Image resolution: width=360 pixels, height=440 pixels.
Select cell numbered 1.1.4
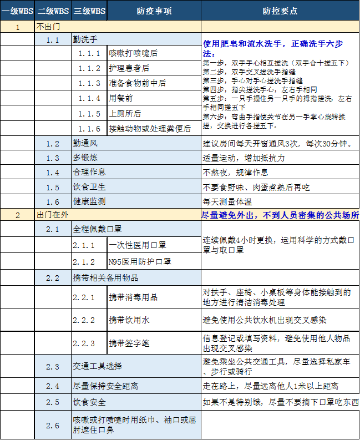89,98
